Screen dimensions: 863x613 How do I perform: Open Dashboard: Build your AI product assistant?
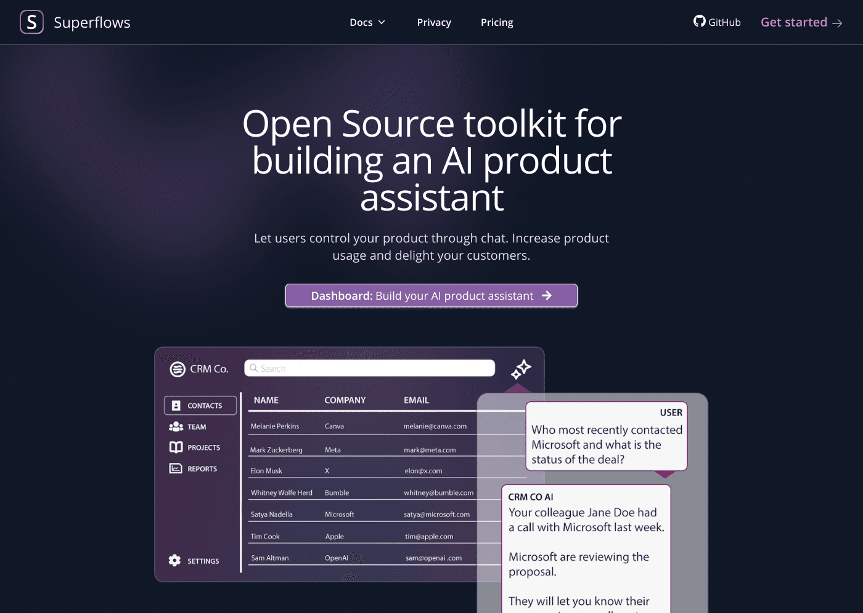[x=431, y=295]
